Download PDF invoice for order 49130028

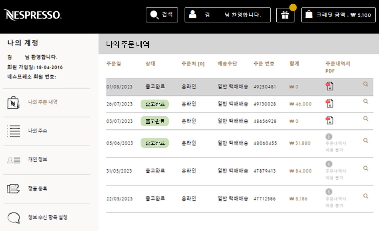coord(329,104)
